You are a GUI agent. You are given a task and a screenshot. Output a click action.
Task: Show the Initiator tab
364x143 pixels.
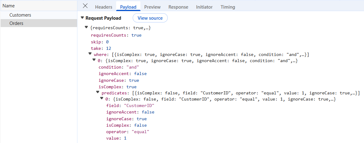point(204,7)
